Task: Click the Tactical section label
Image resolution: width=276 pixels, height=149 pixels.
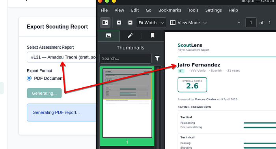Action: coord(186,117)
